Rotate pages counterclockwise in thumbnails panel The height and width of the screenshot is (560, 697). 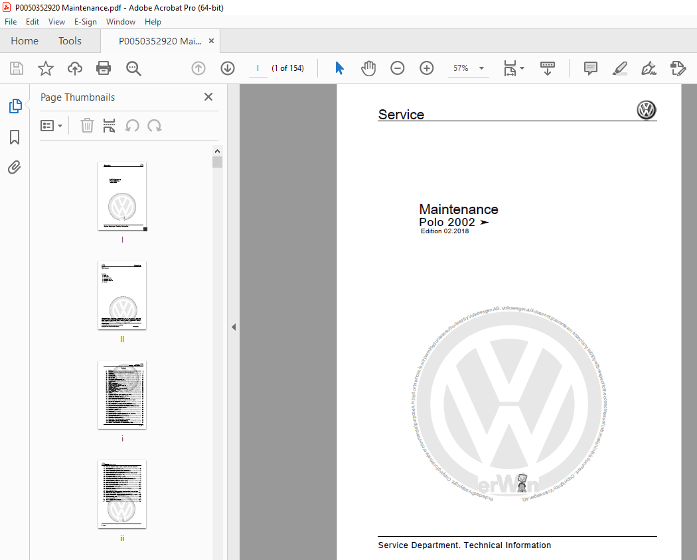coord(131,125)
